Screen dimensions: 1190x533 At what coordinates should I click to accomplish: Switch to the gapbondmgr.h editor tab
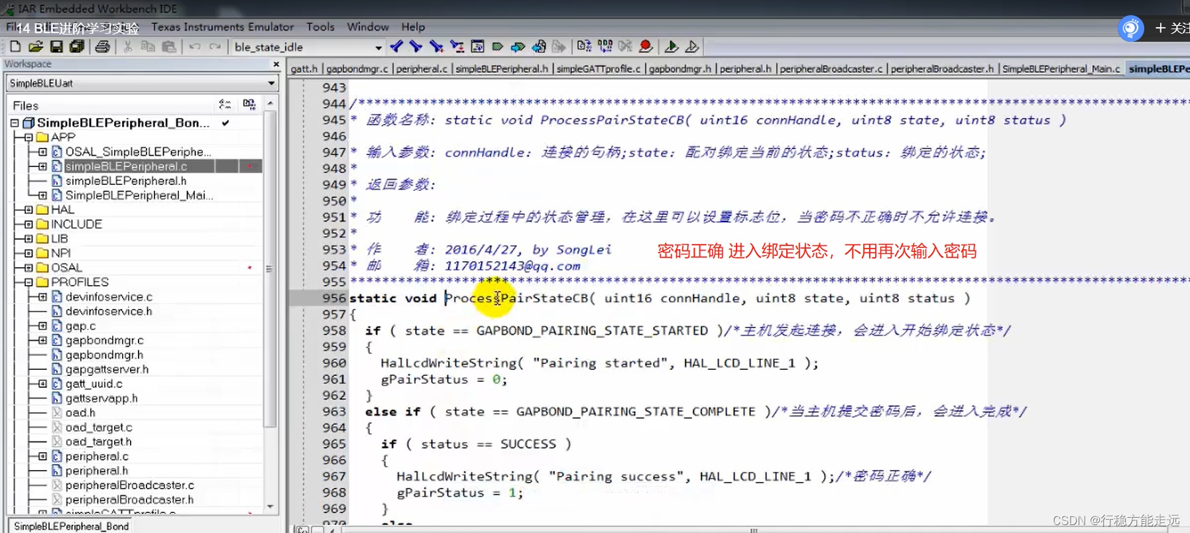pos(680,69)
